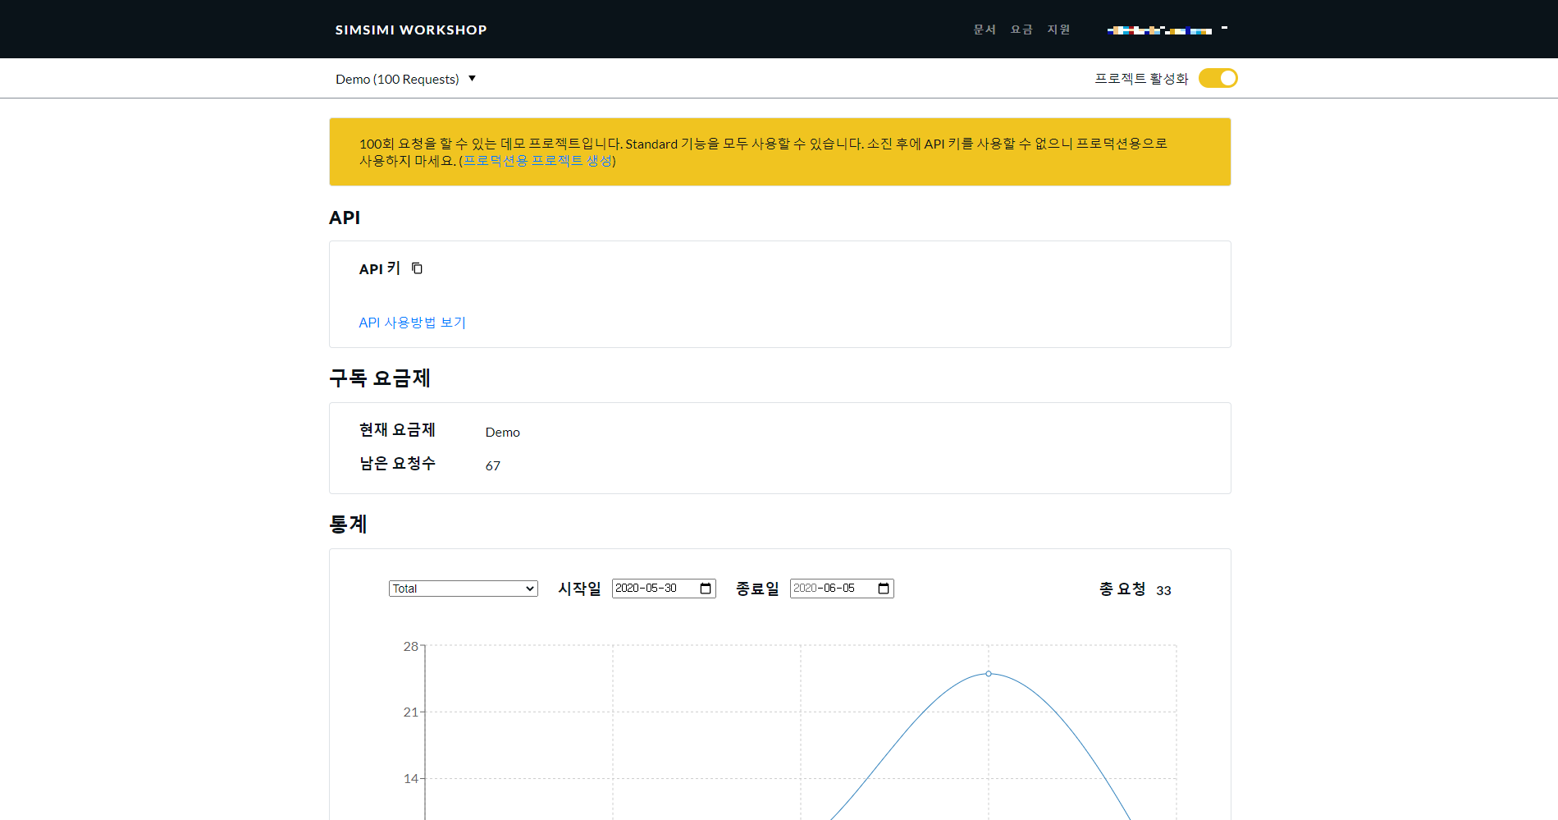Open the 문서 menu item

pyautogui.click(x=985, y=30)
